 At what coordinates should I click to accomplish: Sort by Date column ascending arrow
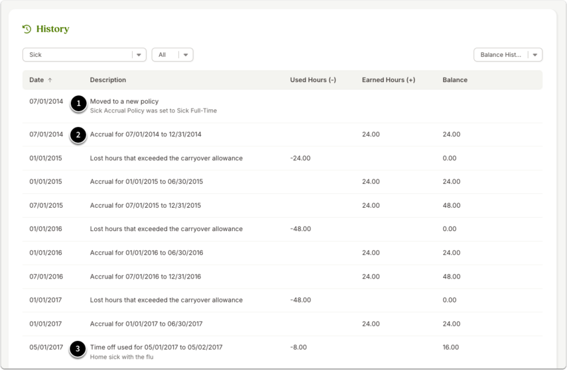pos(50,80)
